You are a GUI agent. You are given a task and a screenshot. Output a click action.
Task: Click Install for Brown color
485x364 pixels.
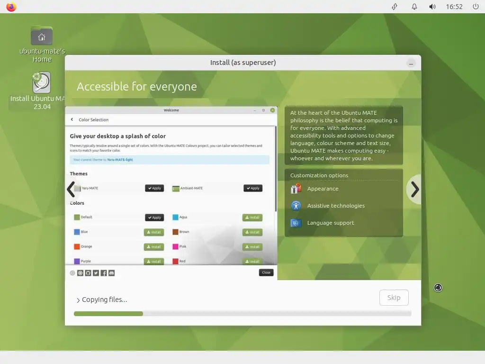[x=252, y=232]
